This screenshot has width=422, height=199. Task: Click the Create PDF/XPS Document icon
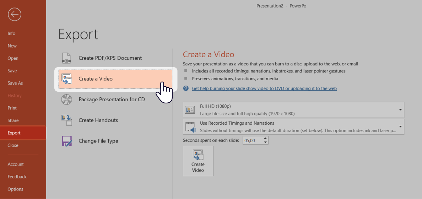click(x=66, y=58)
